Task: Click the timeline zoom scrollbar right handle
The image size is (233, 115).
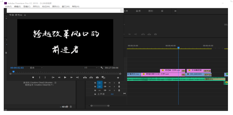Action: pos(108,106)
